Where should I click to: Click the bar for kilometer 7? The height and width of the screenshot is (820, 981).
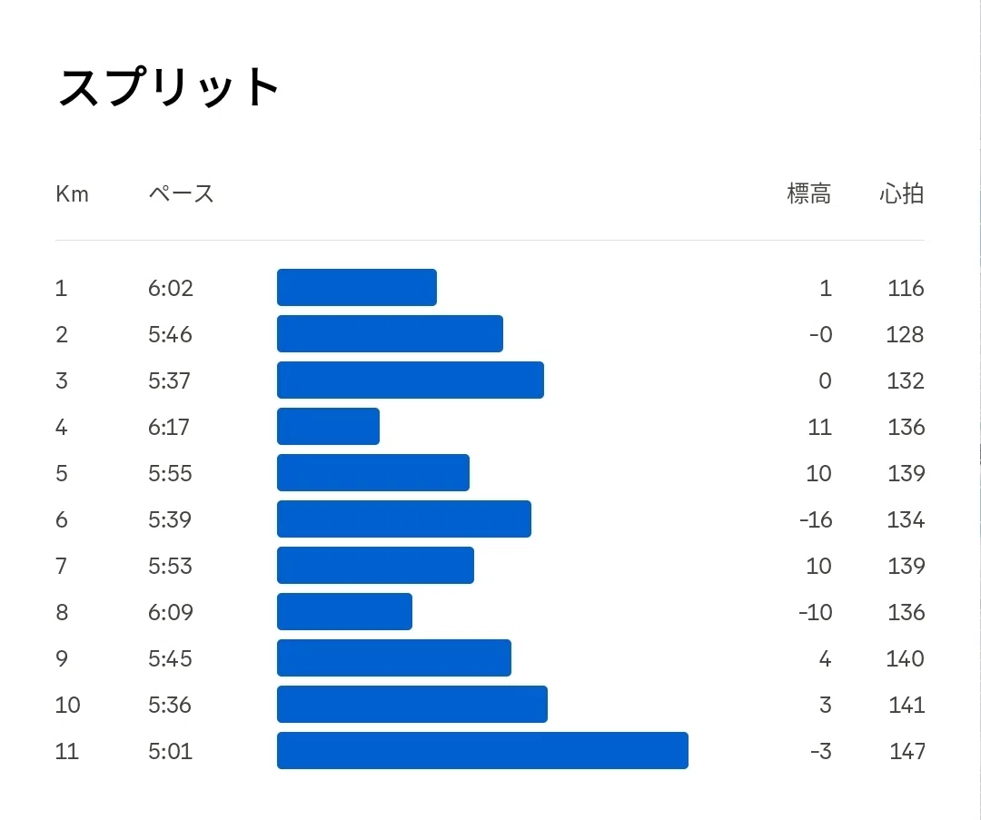click(x=375, y=566)
